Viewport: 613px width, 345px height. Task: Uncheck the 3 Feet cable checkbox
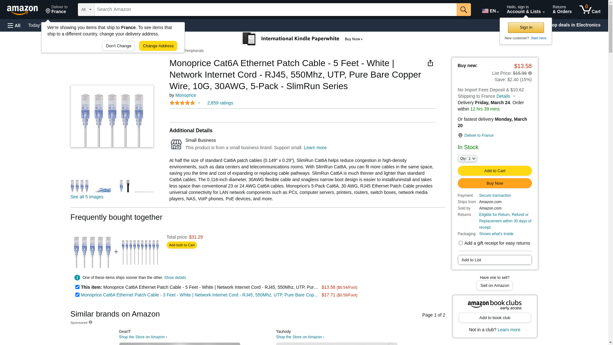(x=77, y=295)
